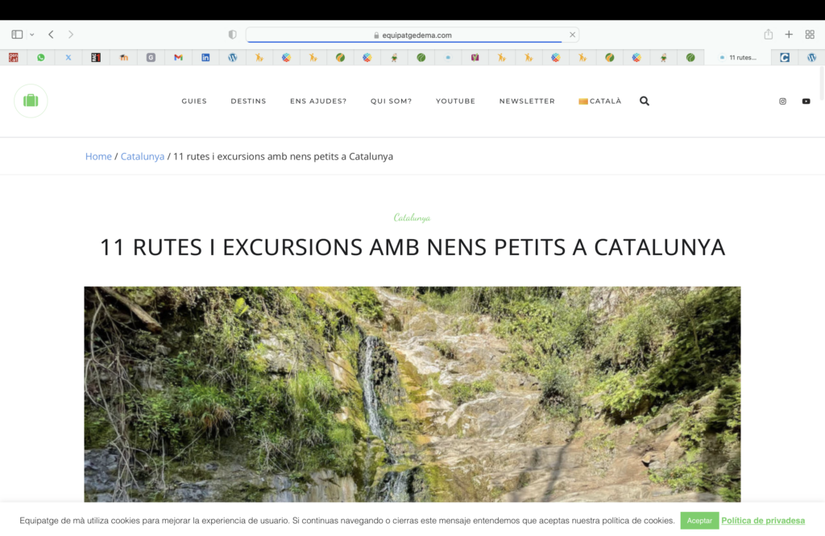Visit the site's Instagram profile icon
Image resolution: width=825 pixels, height=536 pixels.
(783, 101)
